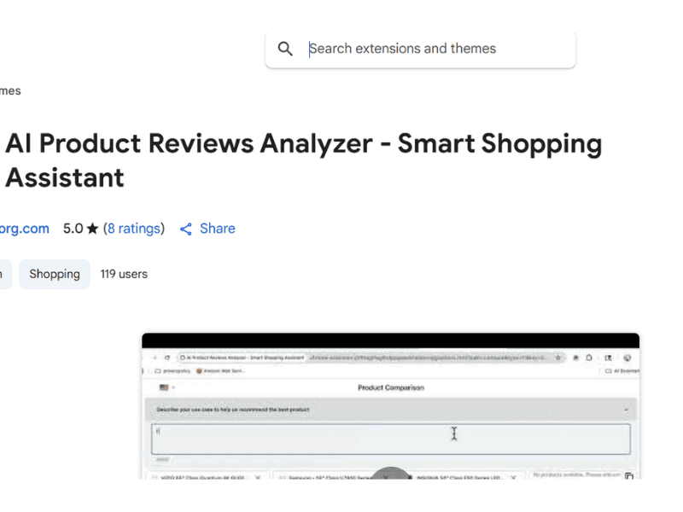Click the bookmark star in preview address bar
Viewport: 683px width, 512px height.
pyautogui.click(x=557, y=358)
